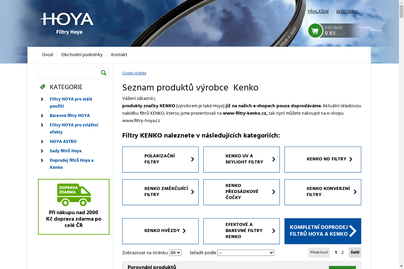Select the Kontakt menu item
The image size is (404, 269).
click(x=119, y=54)
